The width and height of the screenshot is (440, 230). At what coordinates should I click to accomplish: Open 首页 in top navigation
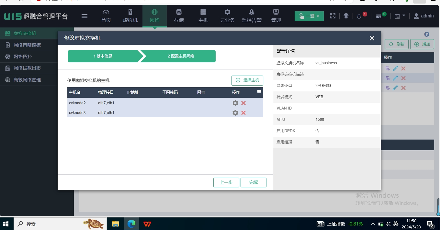[x=106, y=16]
